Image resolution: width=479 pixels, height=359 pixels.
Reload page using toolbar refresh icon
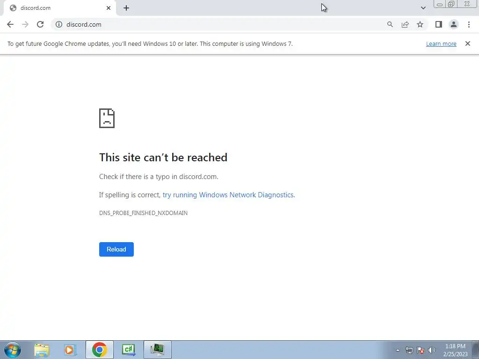click(x=40, y=24)
